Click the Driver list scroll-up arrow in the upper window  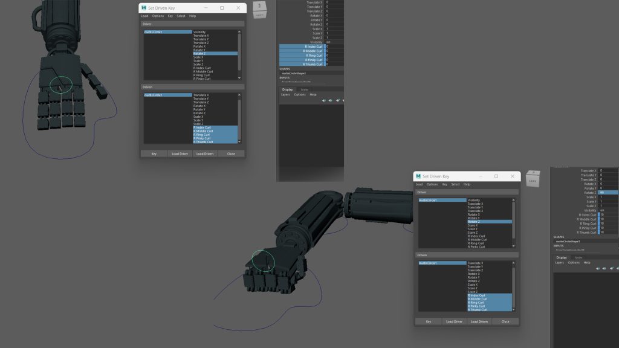click(x=239, y=32)
